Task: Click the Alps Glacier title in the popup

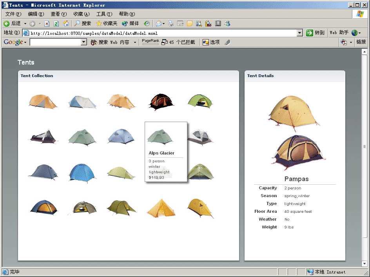Action: tap(161, 153)
